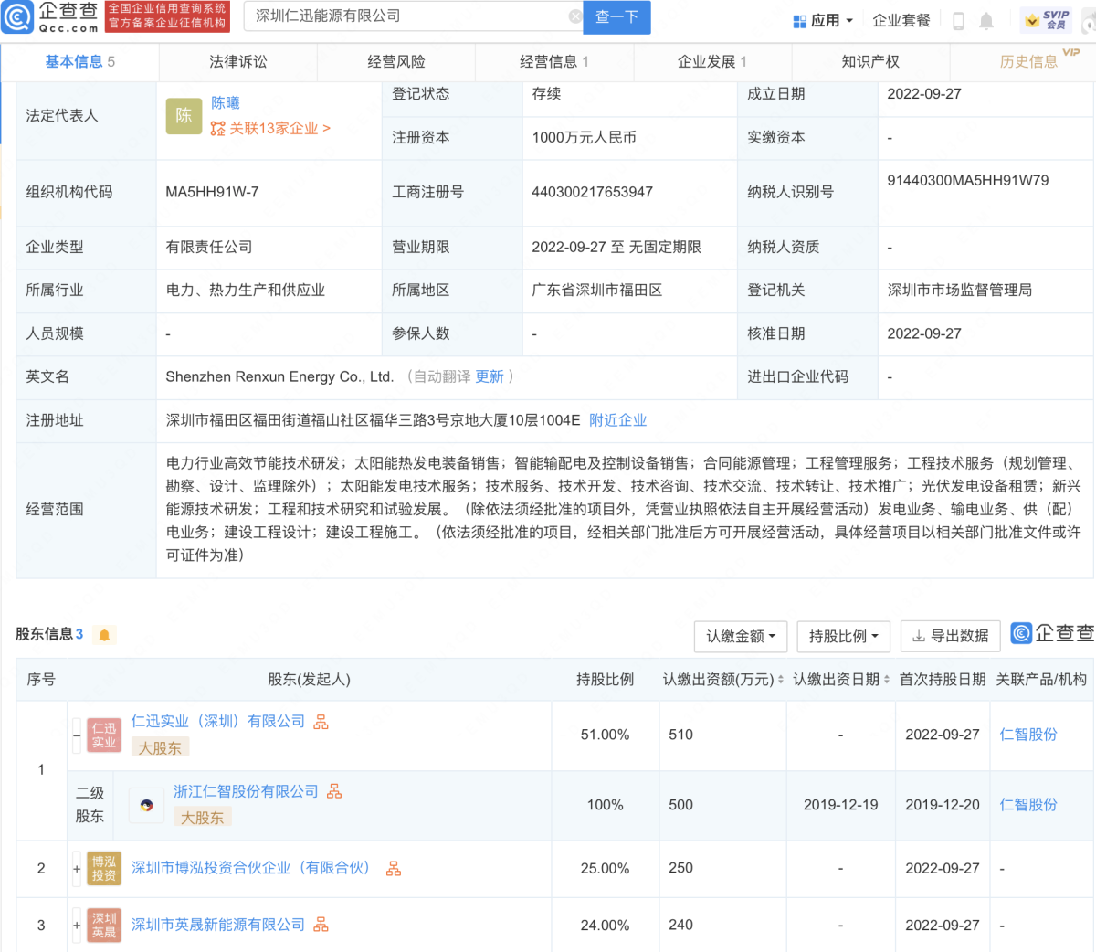This screenshot has height=952, width=1096.
Task: Click the 仁迅实业 logo thumbnail
Action: (104, 735)
